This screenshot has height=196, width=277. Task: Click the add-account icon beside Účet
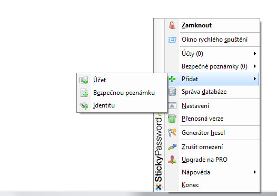[x=84, y=80]
